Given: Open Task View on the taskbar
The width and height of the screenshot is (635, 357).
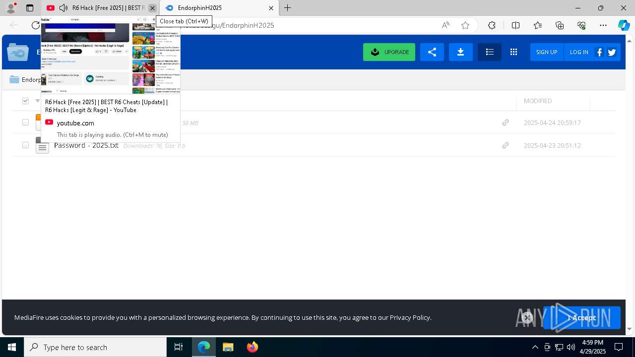Looking at the screenshot, I should (179, 347).
